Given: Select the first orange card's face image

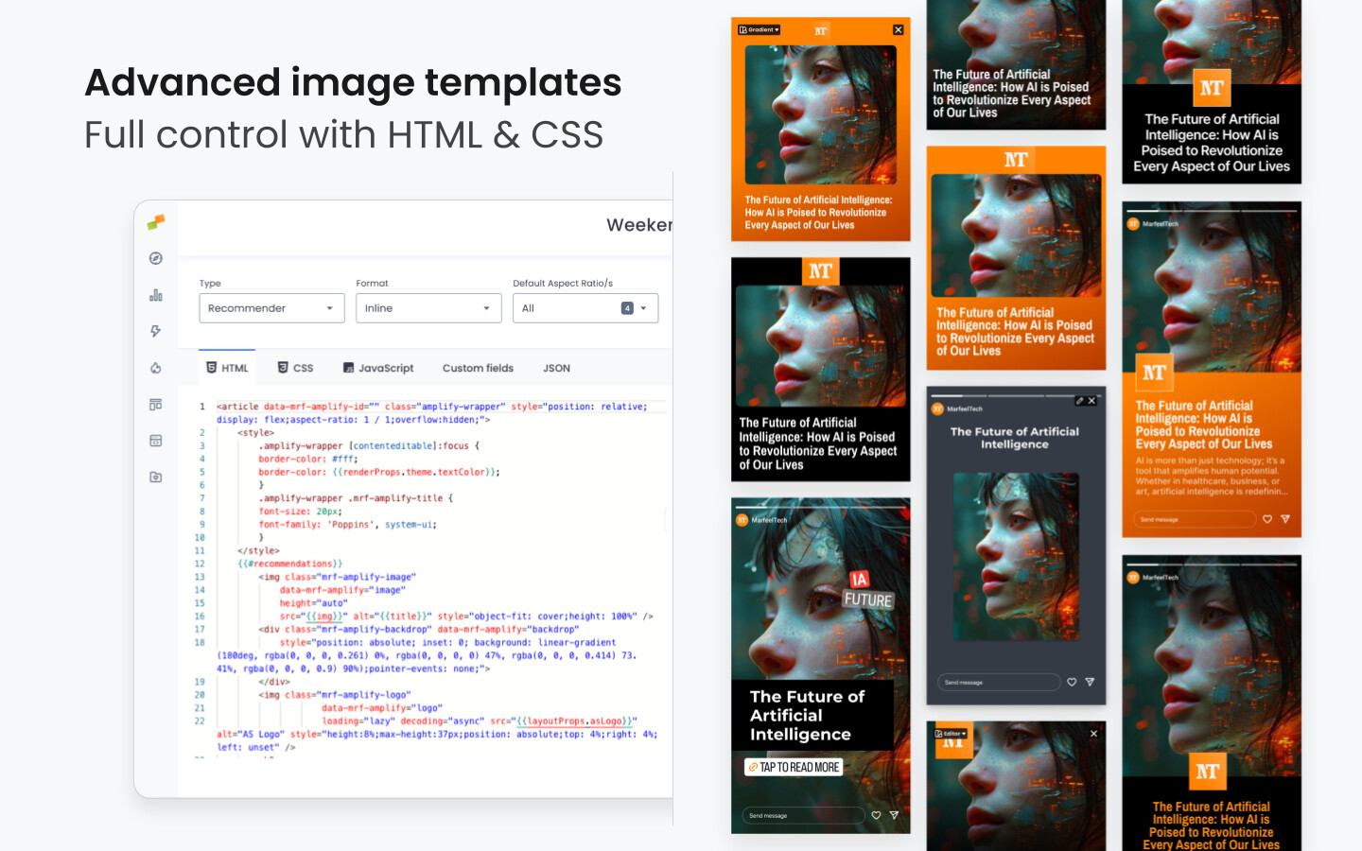Looking at the screenshot, I should coord(820,114).
